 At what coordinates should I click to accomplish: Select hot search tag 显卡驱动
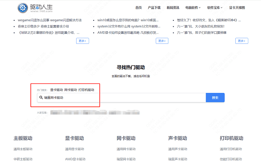coord(57,90)
